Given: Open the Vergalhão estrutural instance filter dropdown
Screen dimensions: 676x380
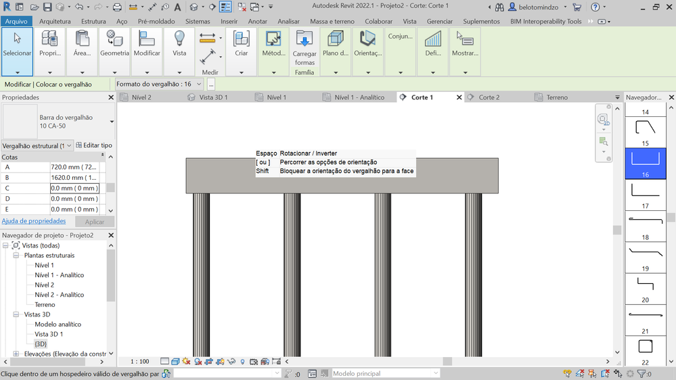Looking at the screenshot, I should pos(37,145).
